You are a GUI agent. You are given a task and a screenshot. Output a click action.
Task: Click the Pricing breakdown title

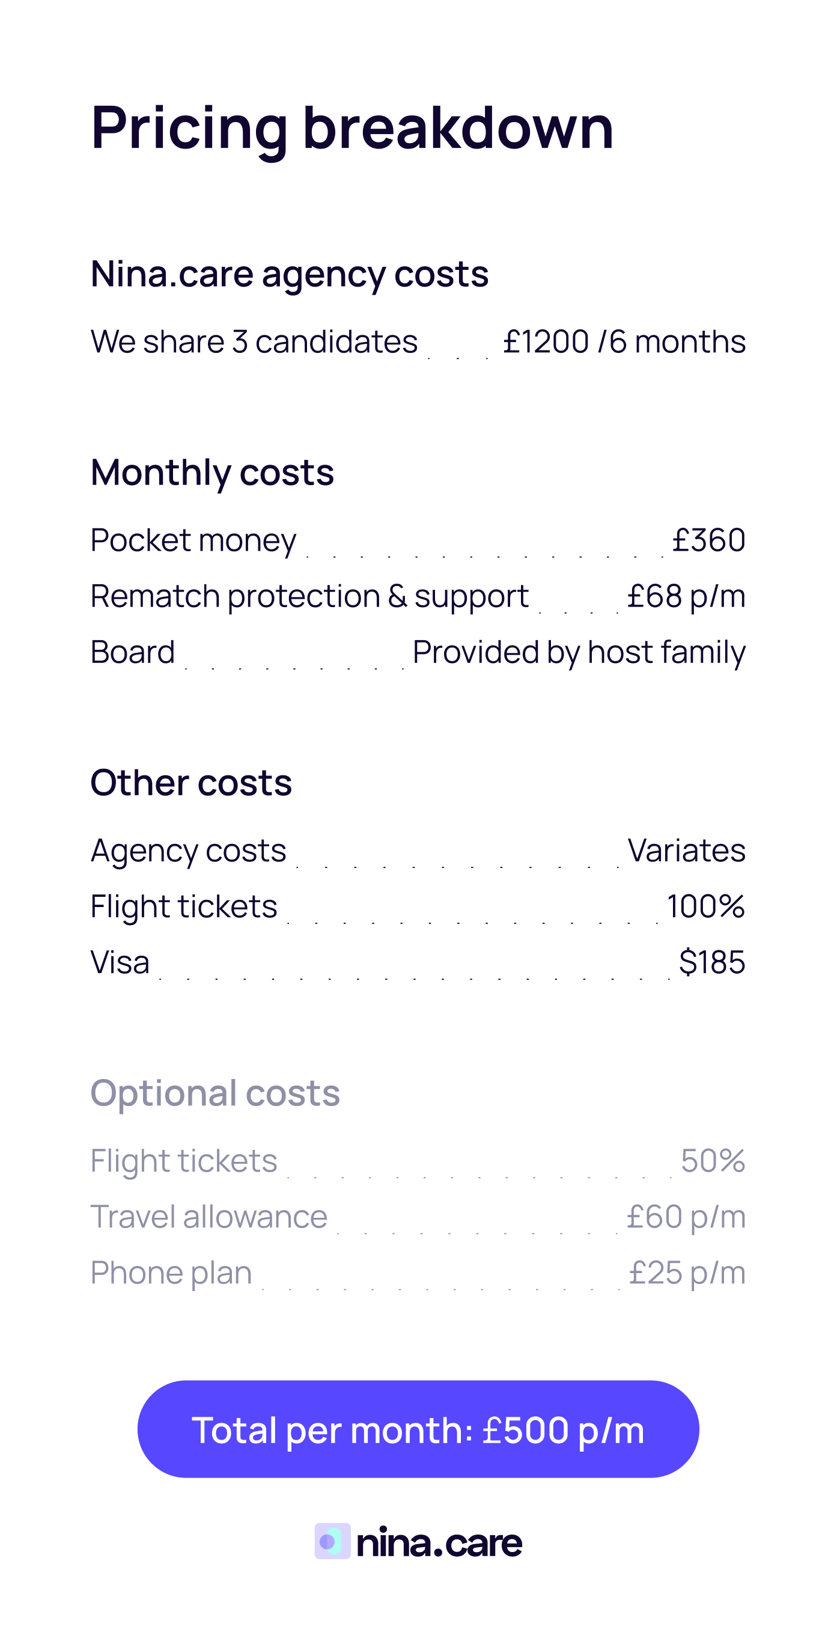(352, 127)
